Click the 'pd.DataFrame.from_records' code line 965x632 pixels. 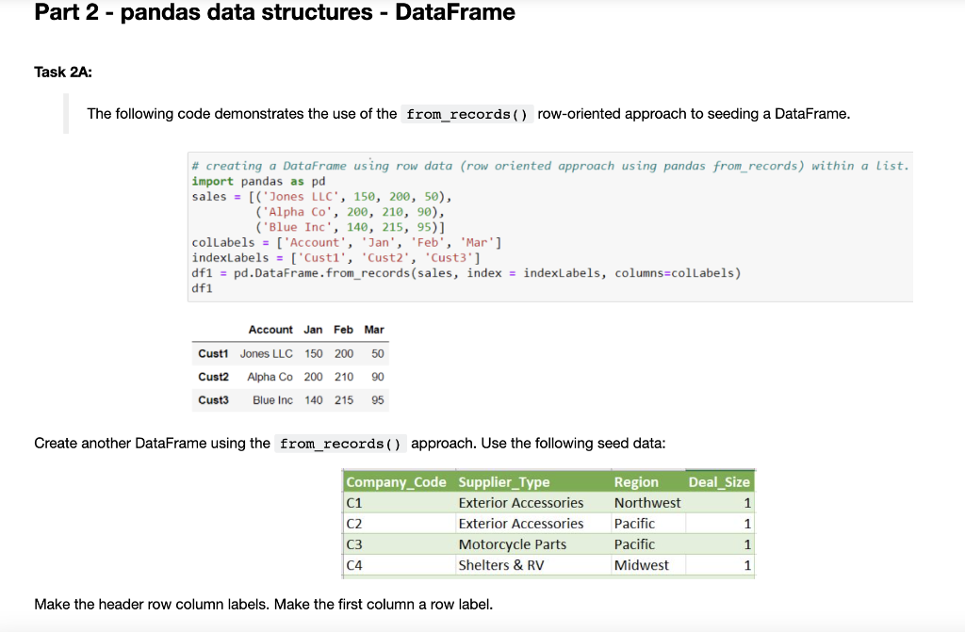466,272
